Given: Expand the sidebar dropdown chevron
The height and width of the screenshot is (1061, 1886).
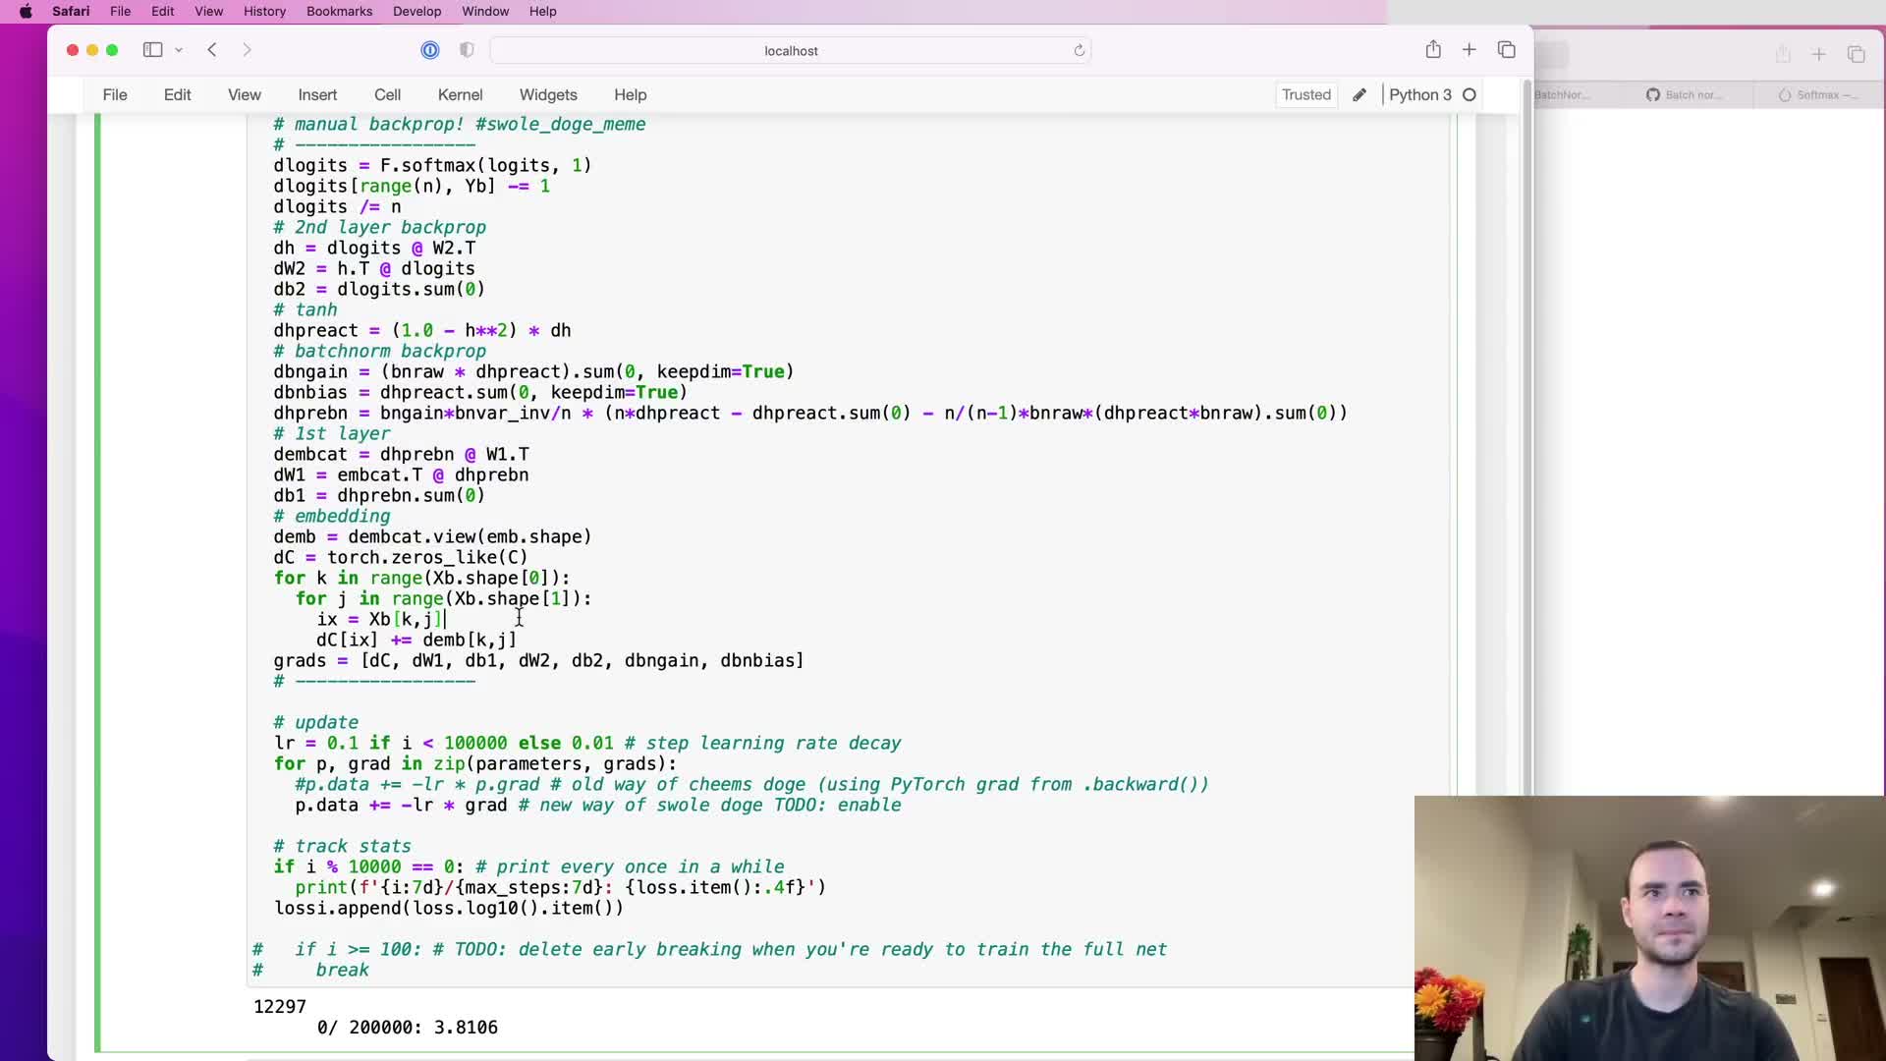Looking at the screenshot, I should tap(179, 50).
